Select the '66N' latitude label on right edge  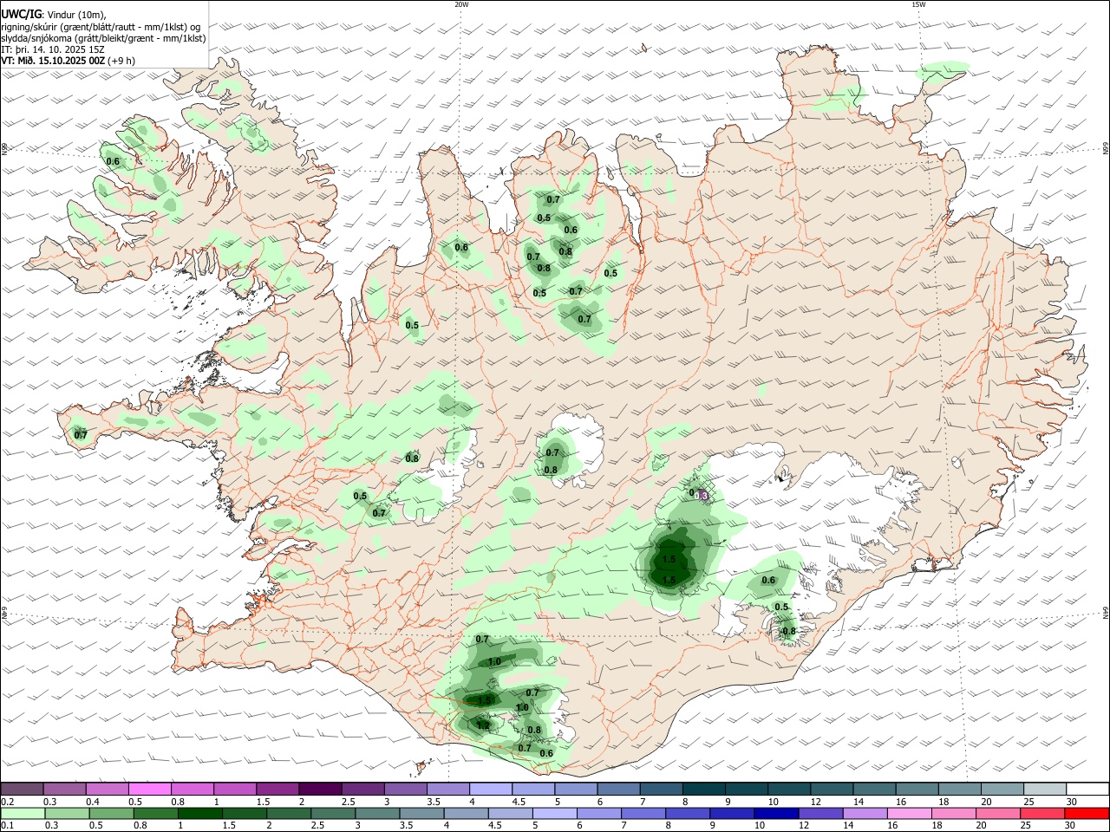(1105, 149)
